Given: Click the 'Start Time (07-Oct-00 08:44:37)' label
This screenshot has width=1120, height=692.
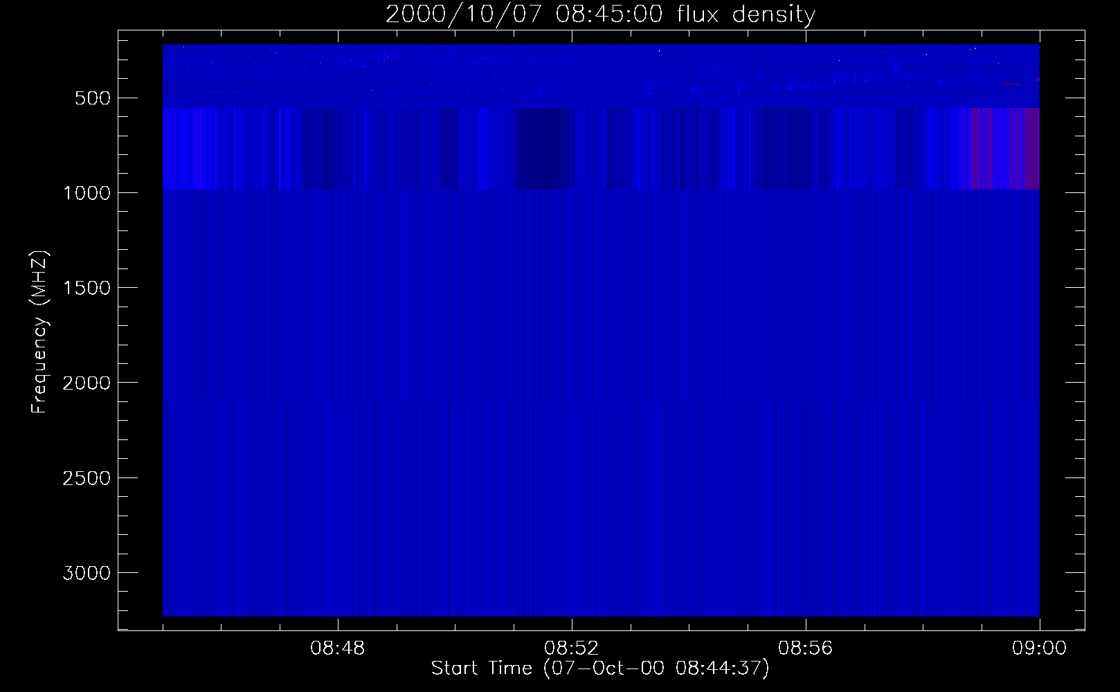Looking at the screenshot, I should pyautogui.click(x=600, y=668).
